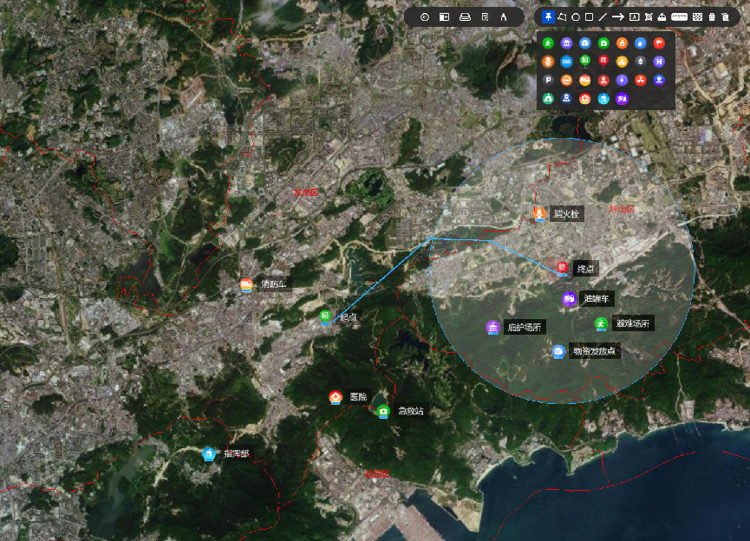Pick the red-orange medical cross palette icon
This screenshot has width=750, height=541.
[x=585, y=99]
